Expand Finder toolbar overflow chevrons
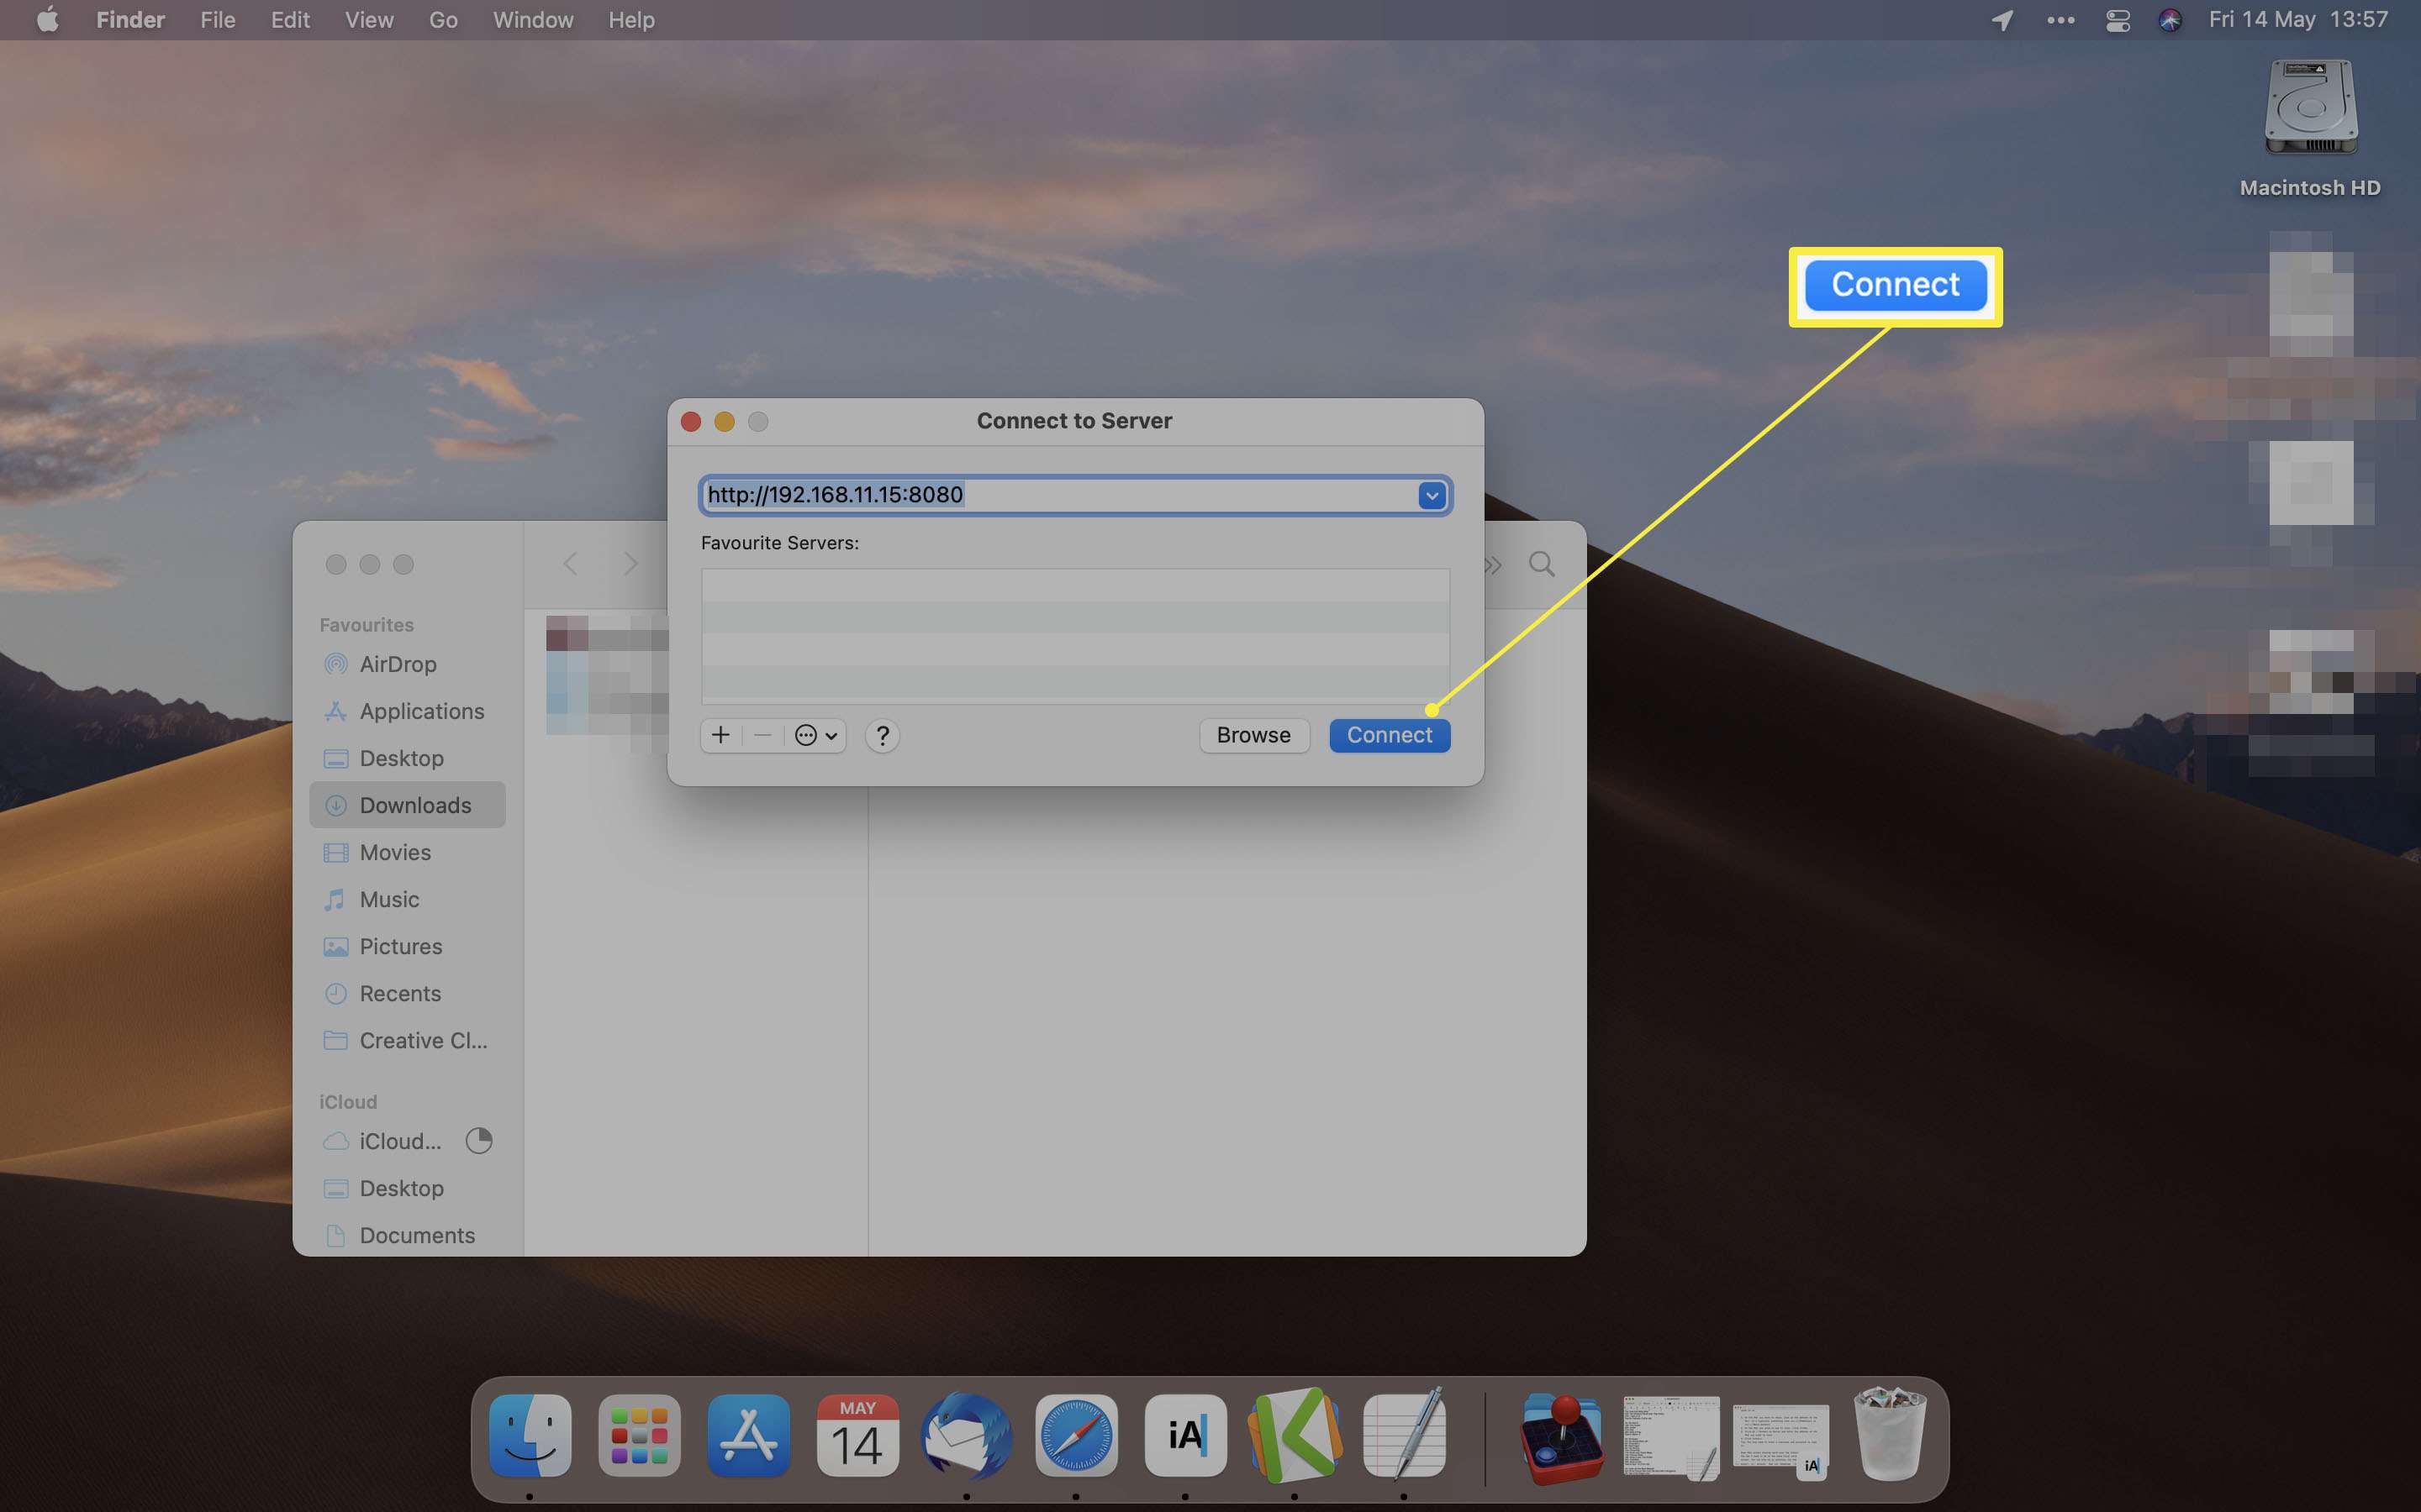 [1494, 565]
